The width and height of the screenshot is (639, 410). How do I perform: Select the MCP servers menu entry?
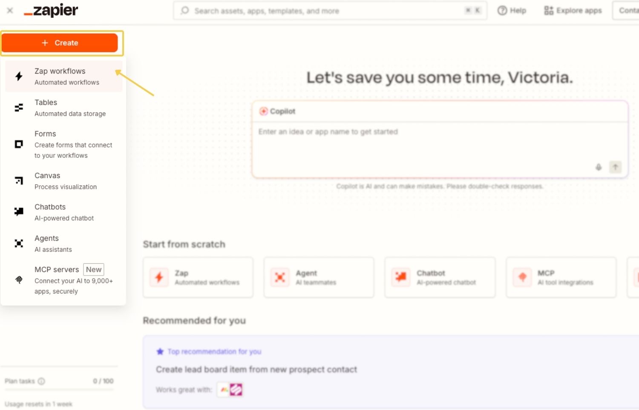coord(64,280)
